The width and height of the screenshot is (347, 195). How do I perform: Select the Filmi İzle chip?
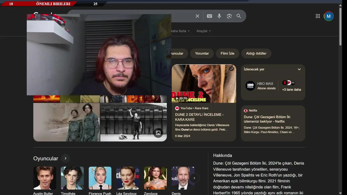pos(227,53)
